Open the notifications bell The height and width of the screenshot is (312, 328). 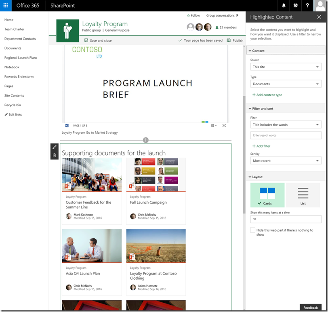click(x=284, y=5)
